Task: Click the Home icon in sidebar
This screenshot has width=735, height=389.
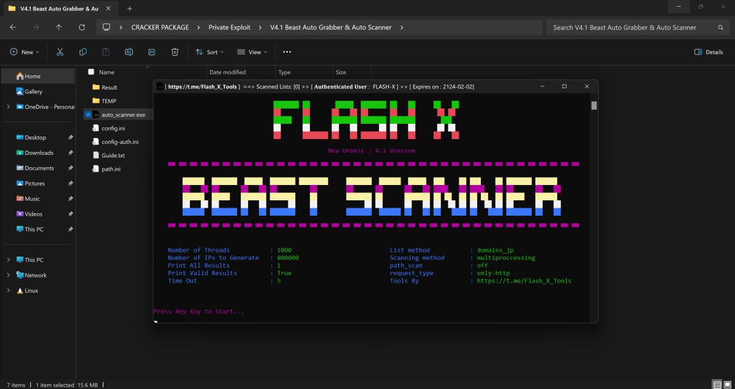Action: coord(20,76)
